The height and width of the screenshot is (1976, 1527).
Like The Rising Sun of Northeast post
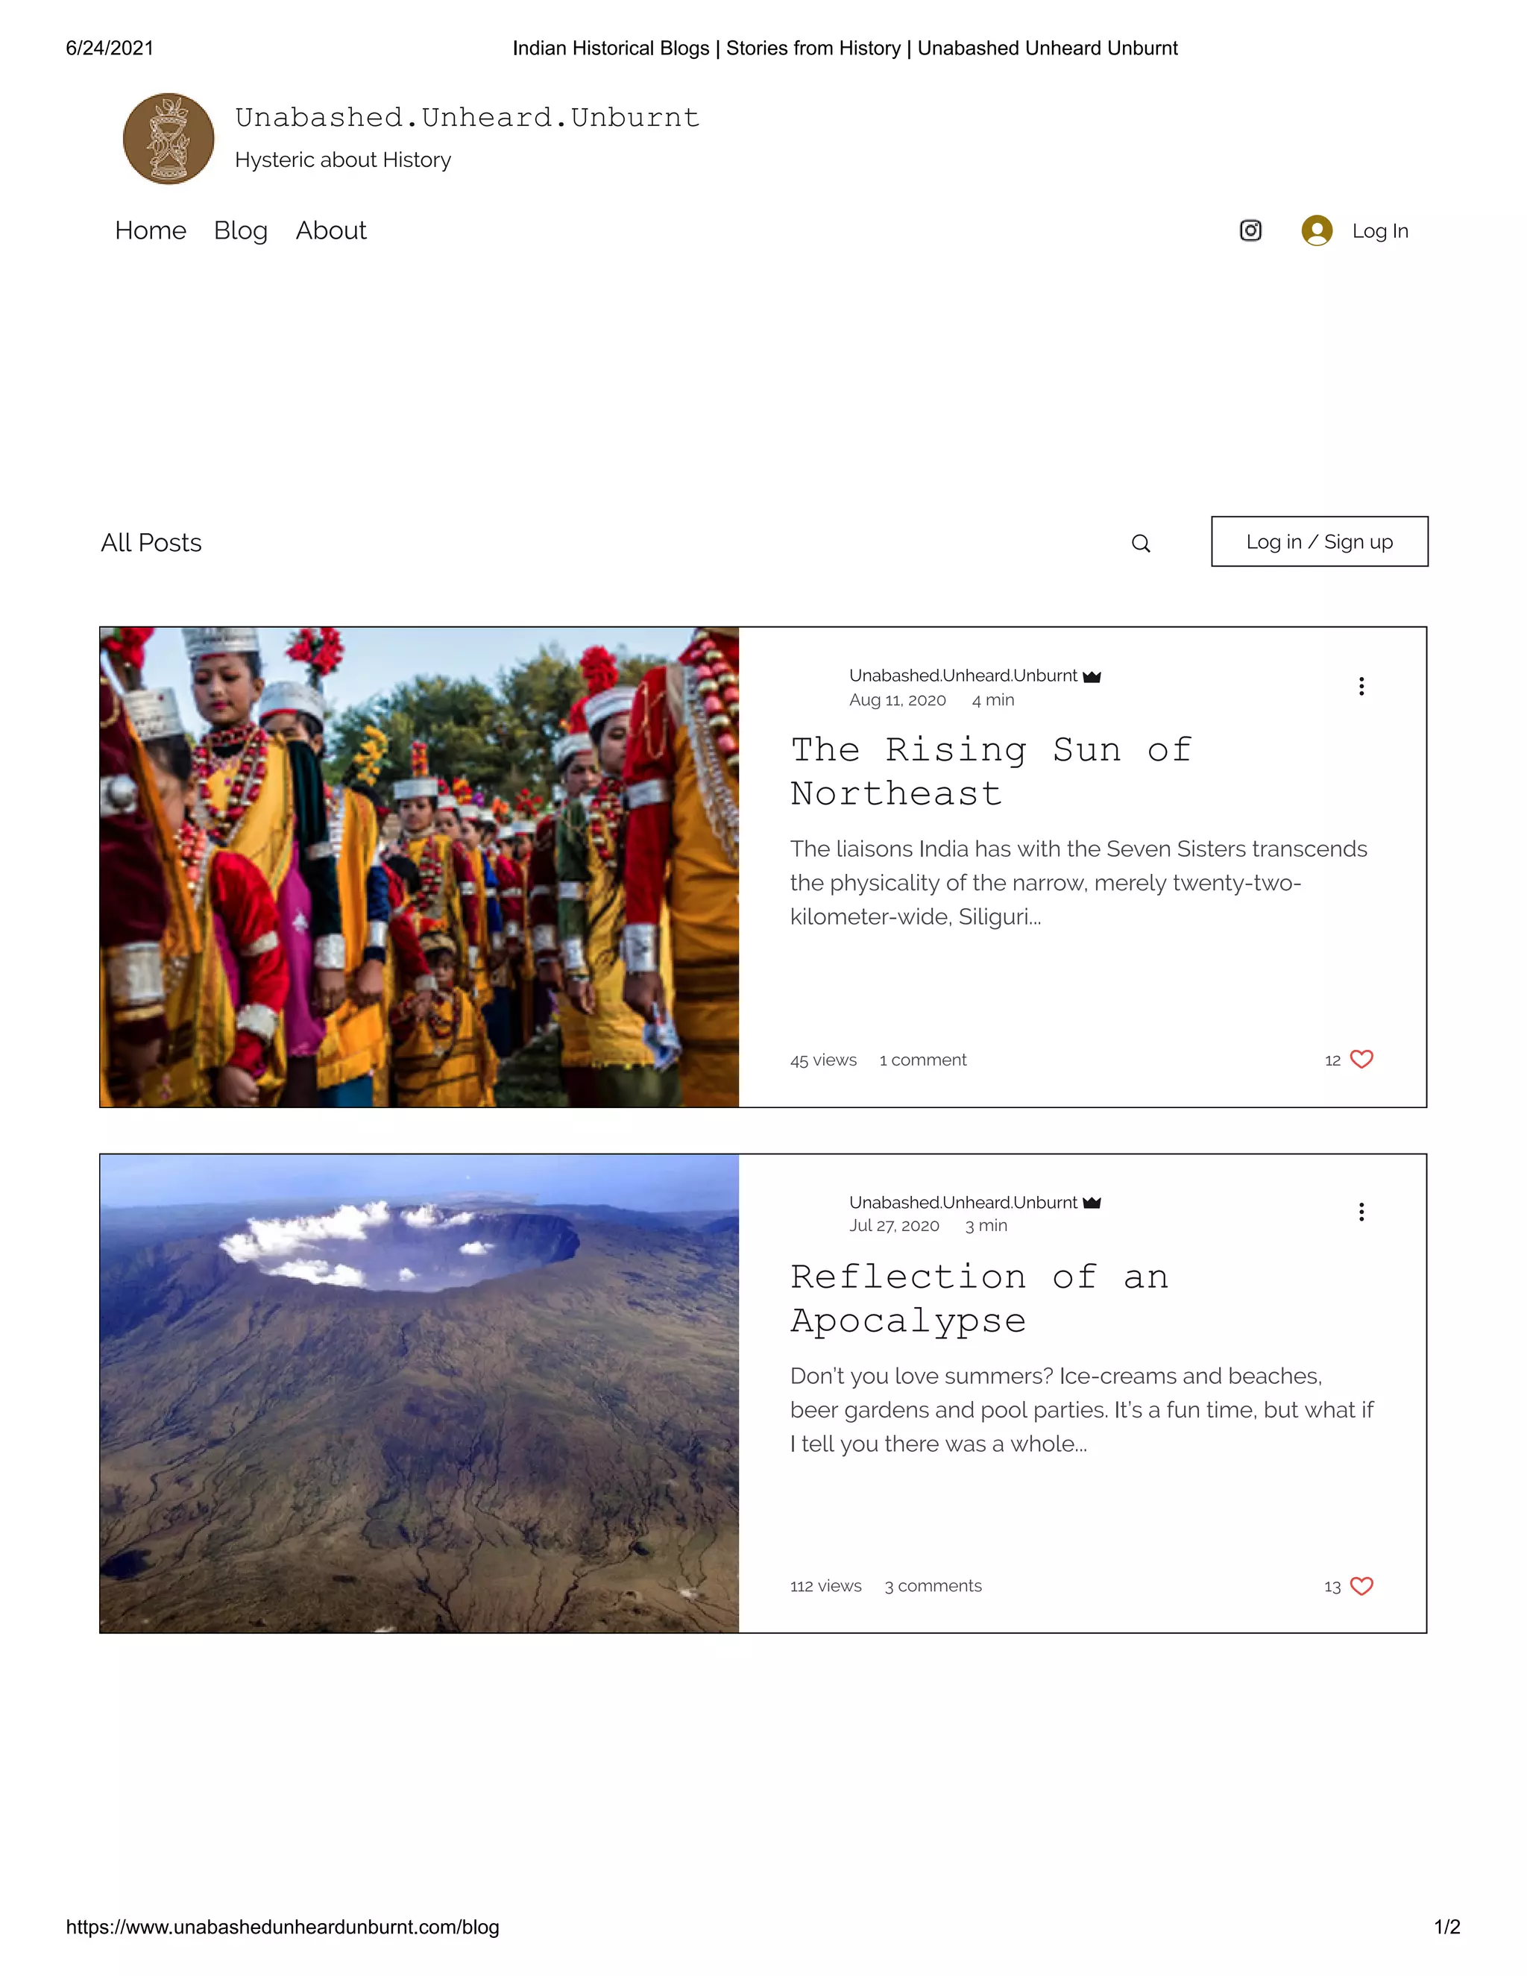click(x=1361, y=1060)
